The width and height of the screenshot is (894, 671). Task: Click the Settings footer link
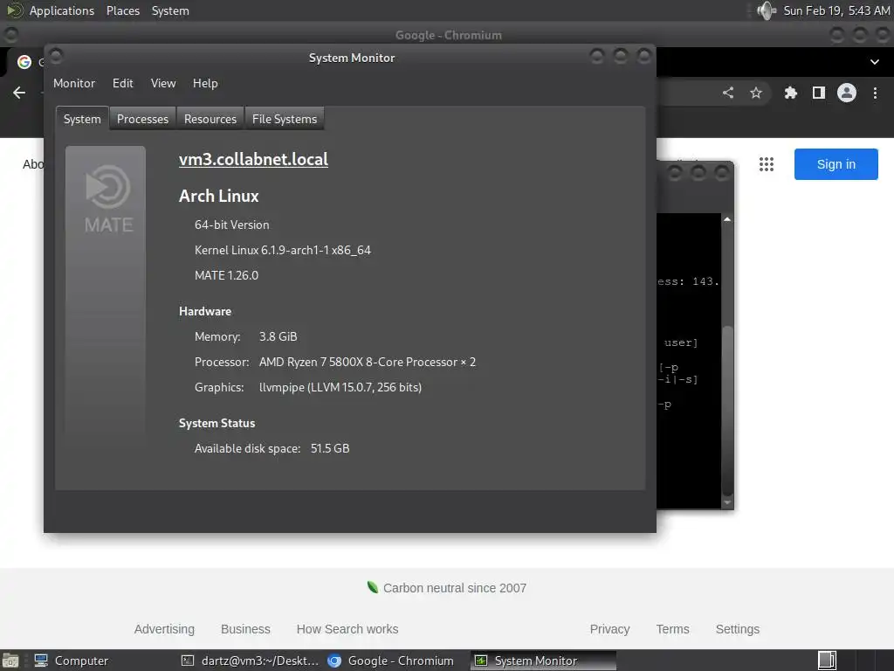[737, 629]
